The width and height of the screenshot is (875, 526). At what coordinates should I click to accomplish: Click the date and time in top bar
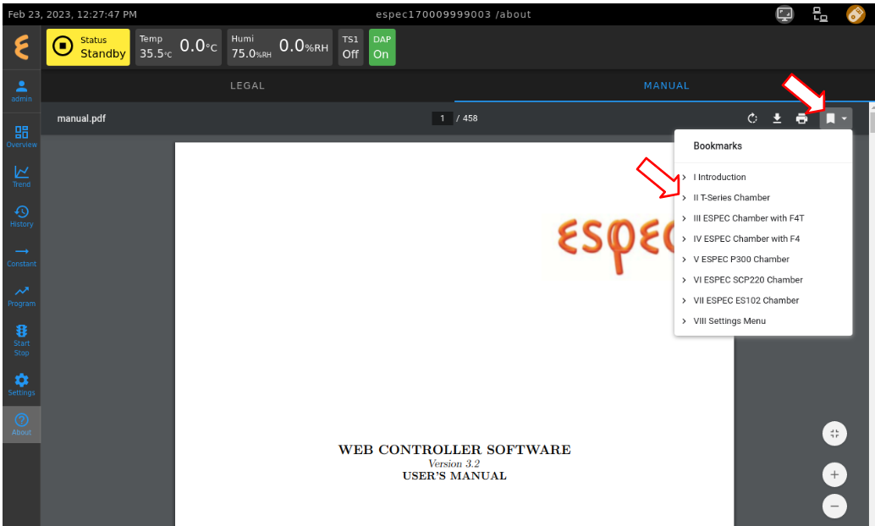click(73, 14)
